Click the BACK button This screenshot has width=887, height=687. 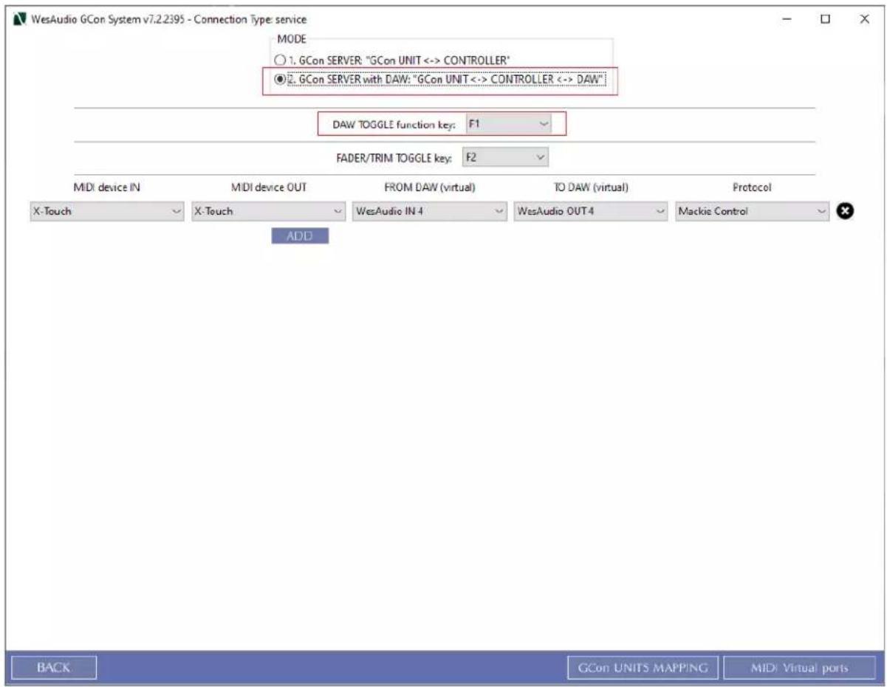click(55, 668)
